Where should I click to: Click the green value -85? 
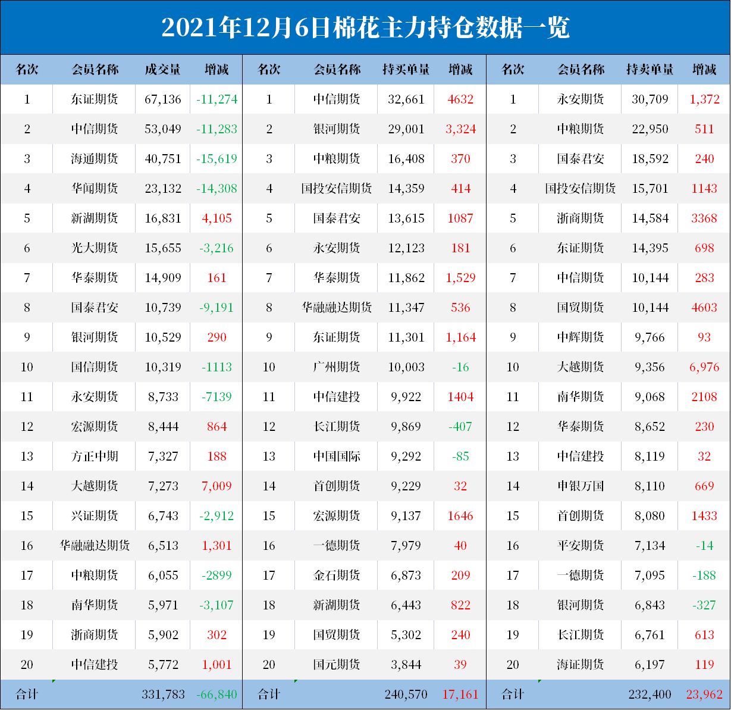(460, 456)
